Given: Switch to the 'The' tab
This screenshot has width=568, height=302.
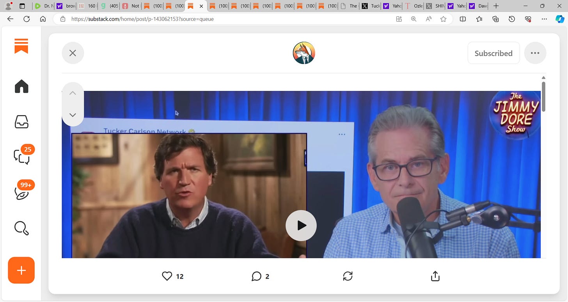Looking at the screenshot, I should 349,6.
